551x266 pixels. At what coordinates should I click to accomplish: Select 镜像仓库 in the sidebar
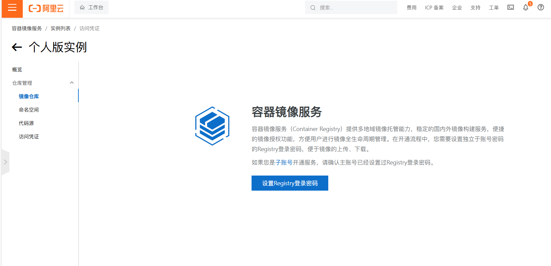tap(29, 96)
